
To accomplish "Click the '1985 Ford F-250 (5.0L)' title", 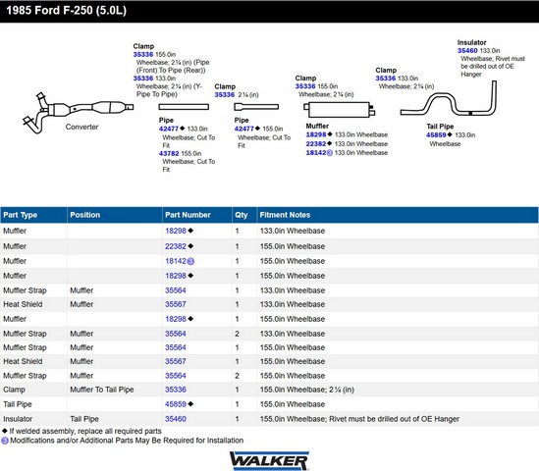I will [67, 11].
